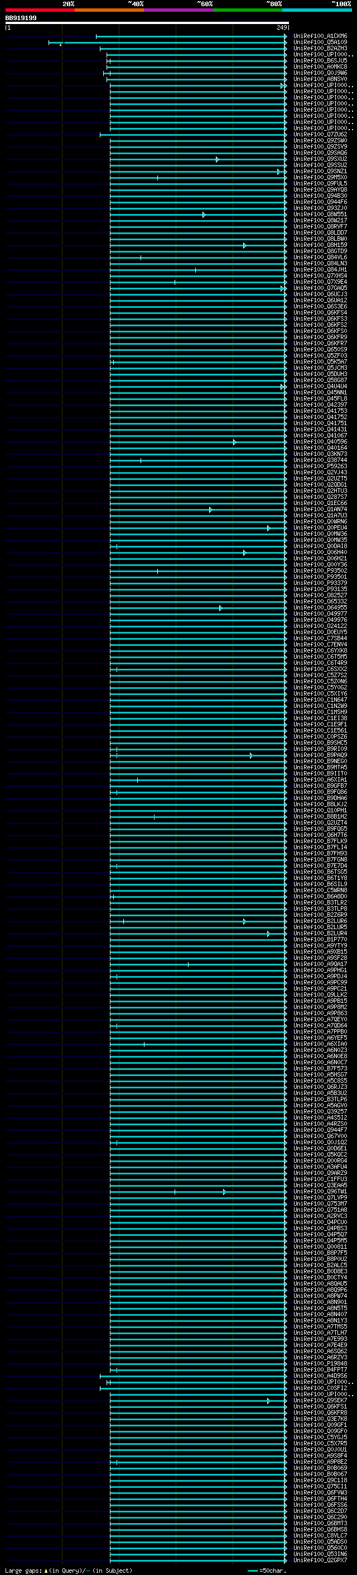Click the white query sequence bar
357x1575 pixels.
pos(147,23)
